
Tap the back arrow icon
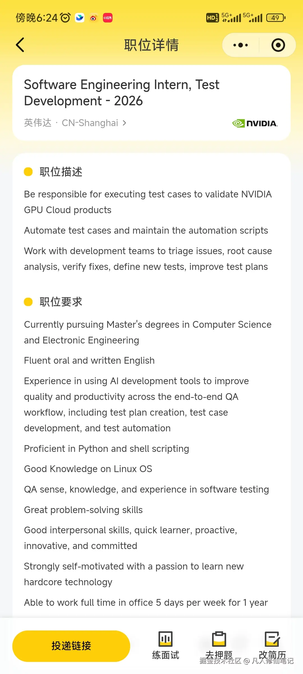coord(20,45)
